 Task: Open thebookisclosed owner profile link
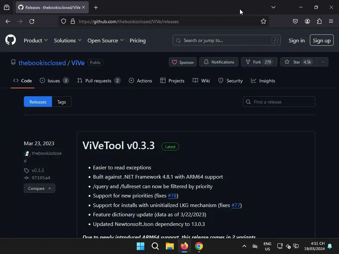click(42, 63)
